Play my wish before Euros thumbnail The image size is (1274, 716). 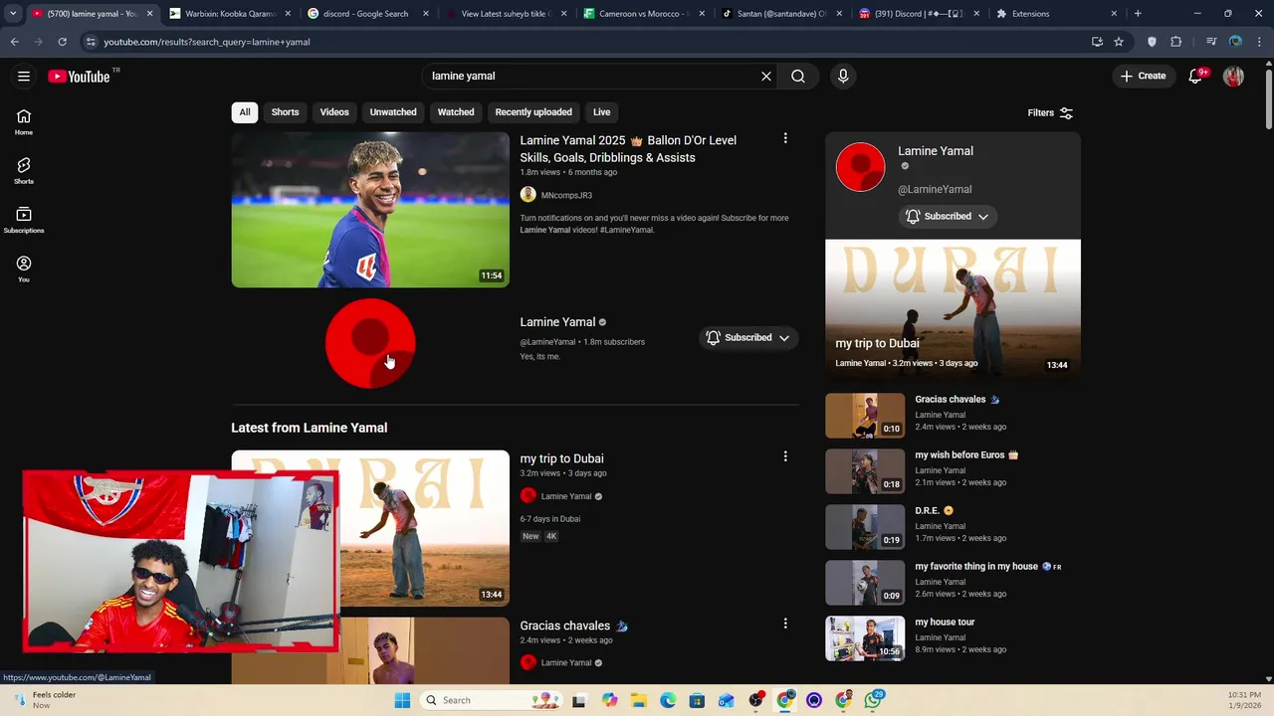(x=865, y=471)
